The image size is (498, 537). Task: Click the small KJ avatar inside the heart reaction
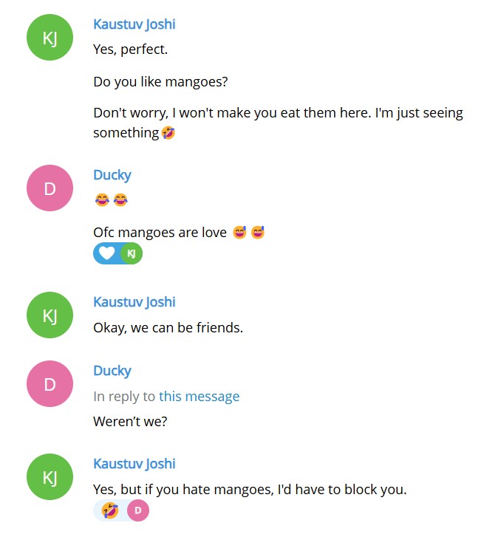click(132, 253)
